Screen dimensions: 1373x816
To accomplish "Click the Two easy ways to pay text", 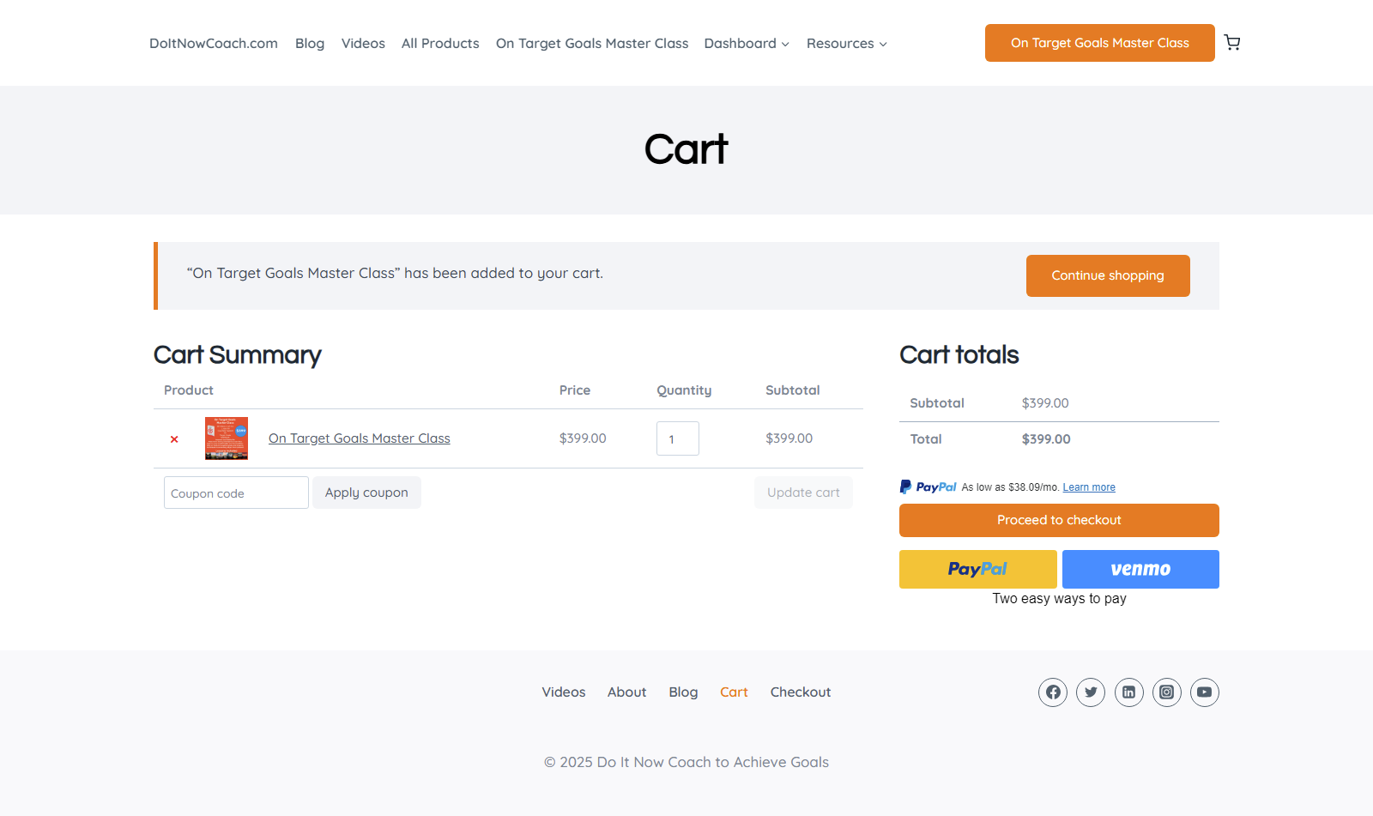I will [1059, 599].
